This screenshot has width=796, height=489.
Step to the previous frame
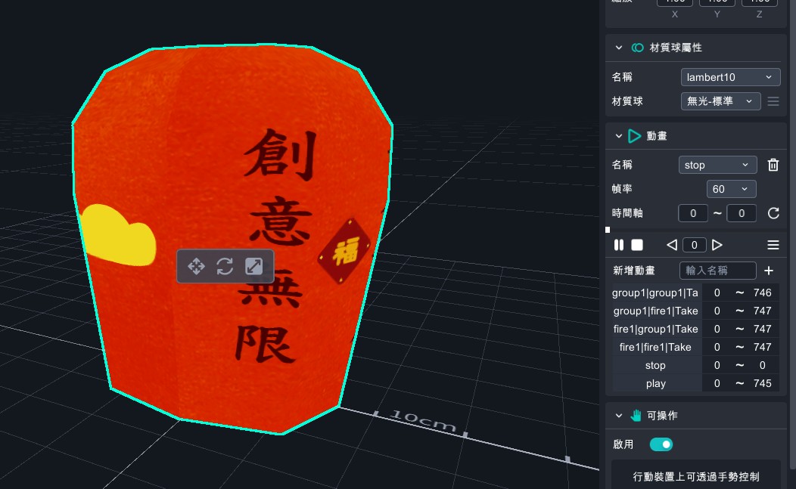click(x=671, y=245)
